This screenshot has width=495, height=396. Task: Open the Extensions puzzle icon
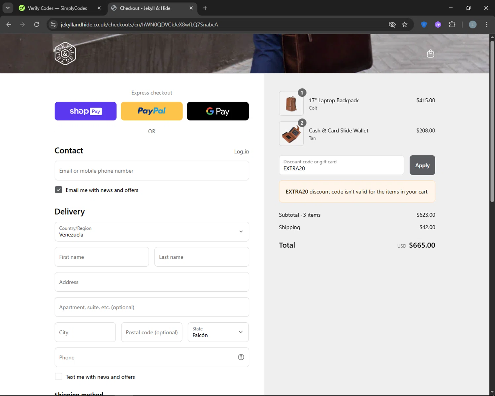point(452,24)
